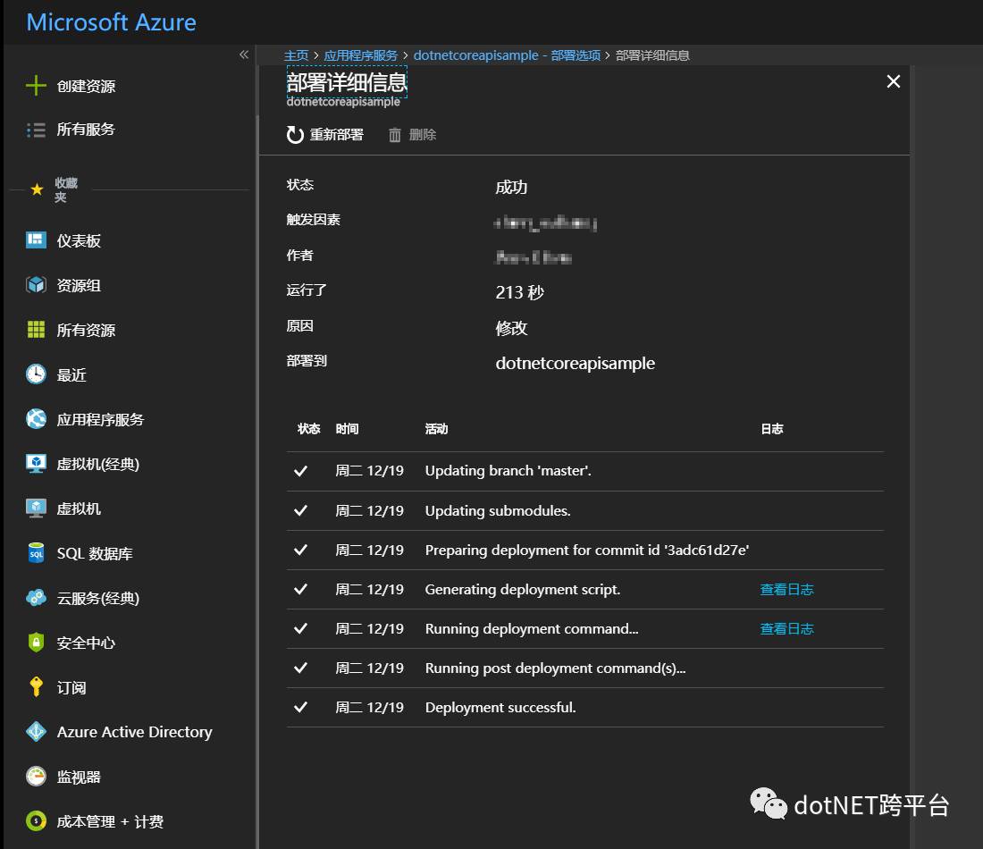Click the 资源组 cube icon
Screen dimensions: 983x849
pos(37,285)
